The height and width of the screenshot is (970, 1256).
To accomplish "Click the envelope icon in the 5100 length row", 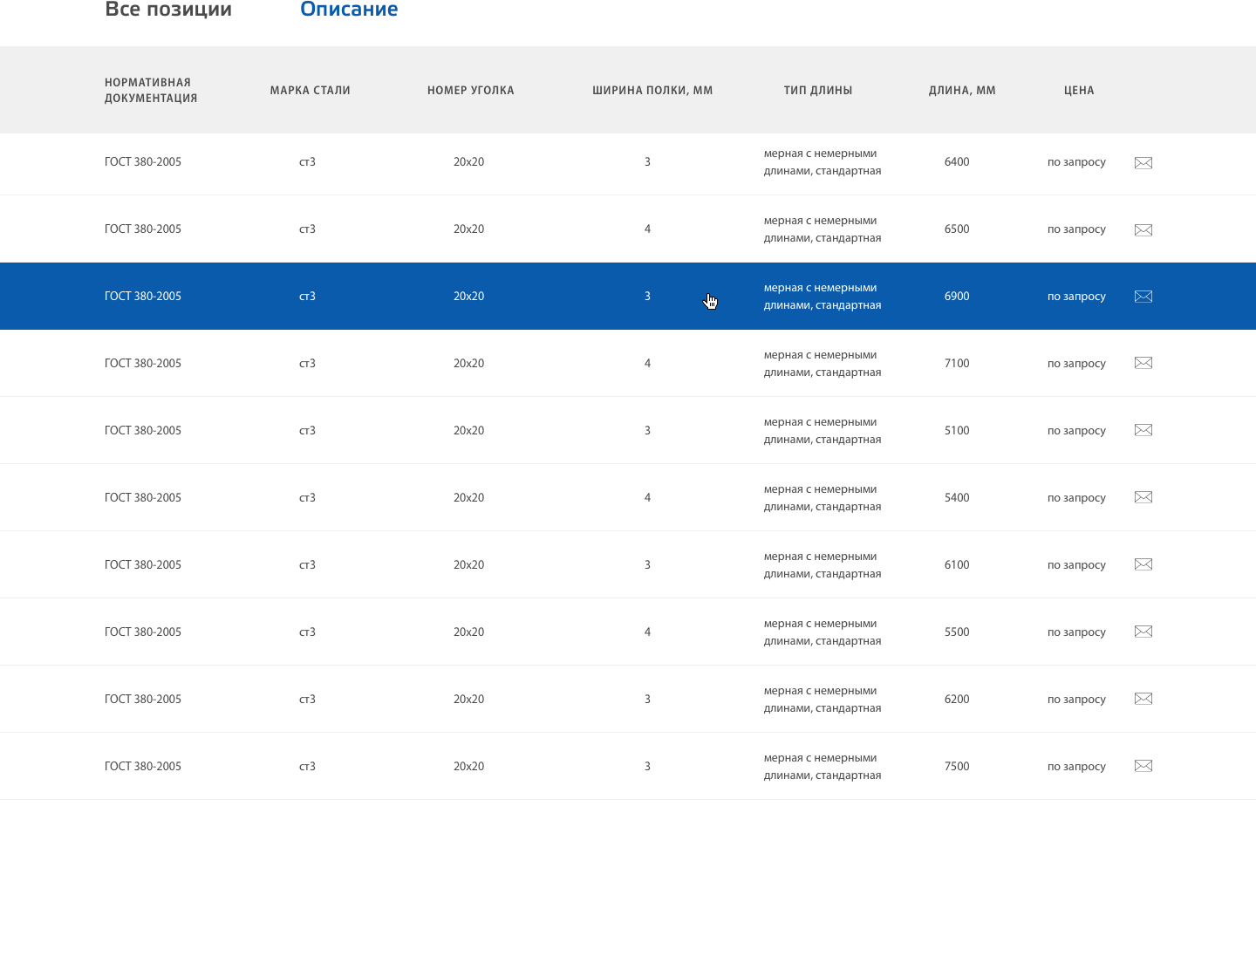I will click(1143, 430).
